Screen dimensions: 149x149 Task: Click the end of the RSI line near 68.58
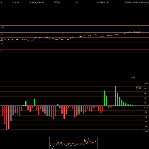coord(132,32)
